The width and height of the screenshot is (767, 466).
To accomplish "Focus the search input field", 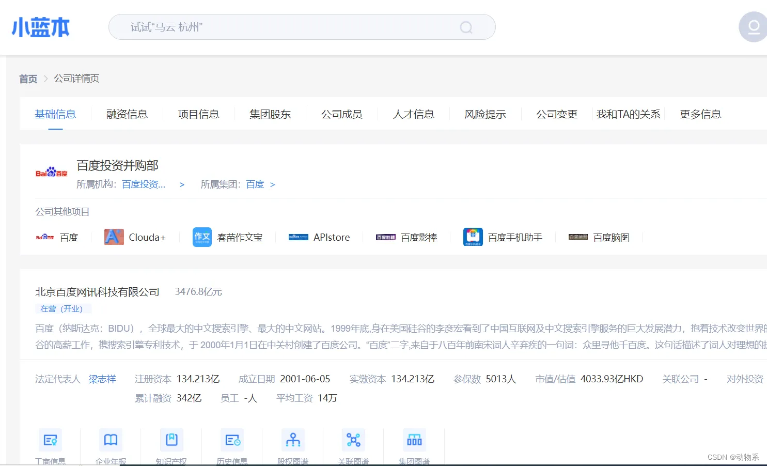I will (x=302, y=27).
